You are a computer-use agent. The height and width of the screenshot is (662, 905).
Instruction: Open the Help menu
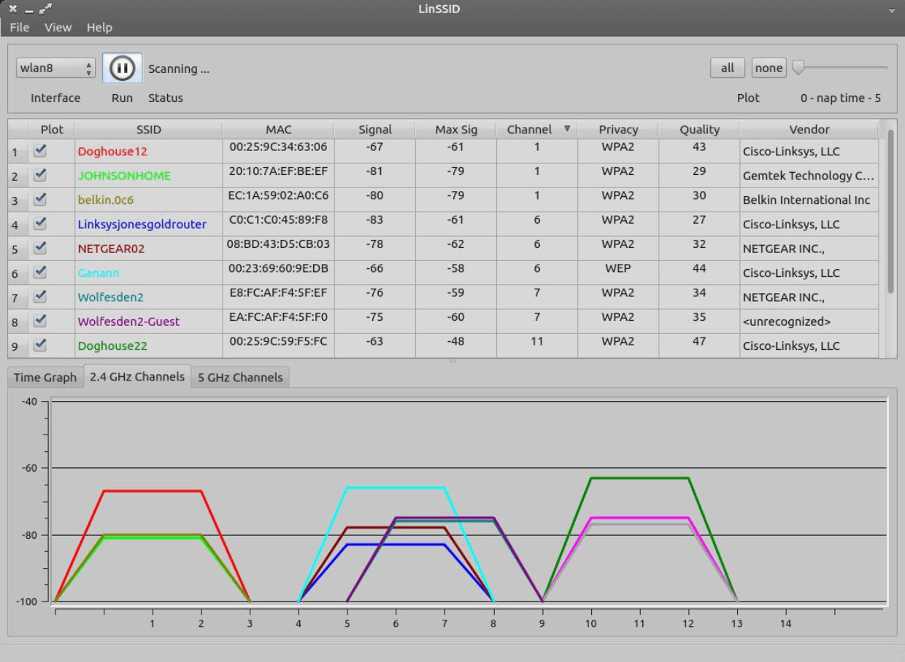(100, 28)
